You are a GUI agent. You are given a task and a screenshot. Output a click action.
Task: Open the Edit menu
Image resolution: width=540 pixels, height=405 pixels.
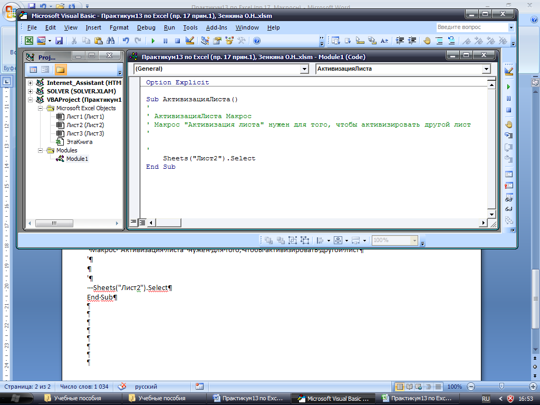tap(50, 27)
